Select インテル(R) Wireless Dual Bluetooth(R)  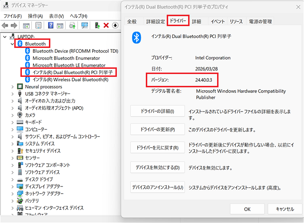coord(70,80)
